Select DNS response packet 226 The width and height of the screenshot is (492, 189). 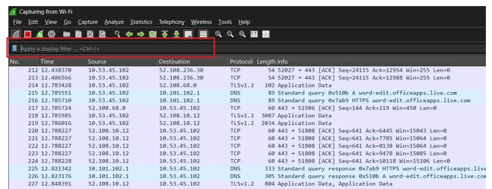tap(247, 176)
